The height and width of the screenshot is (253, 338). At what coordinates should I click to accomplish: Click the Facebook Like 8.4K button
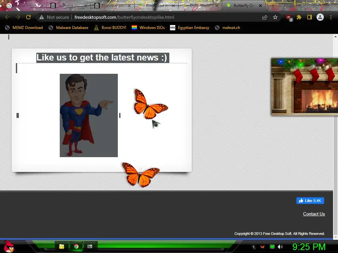point(310,201)
